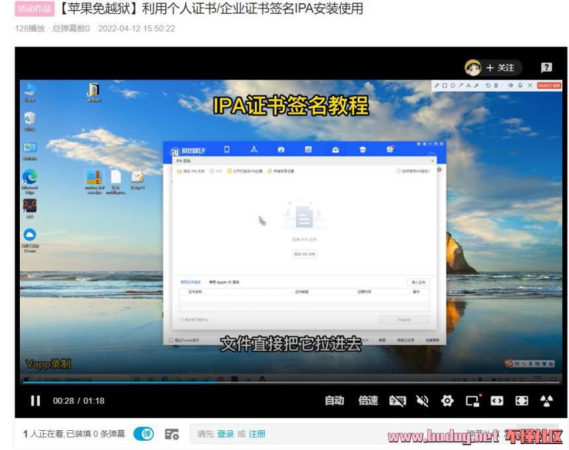Click the 登录 login link
Screen dimensions: 569x450
click(226, 434)
